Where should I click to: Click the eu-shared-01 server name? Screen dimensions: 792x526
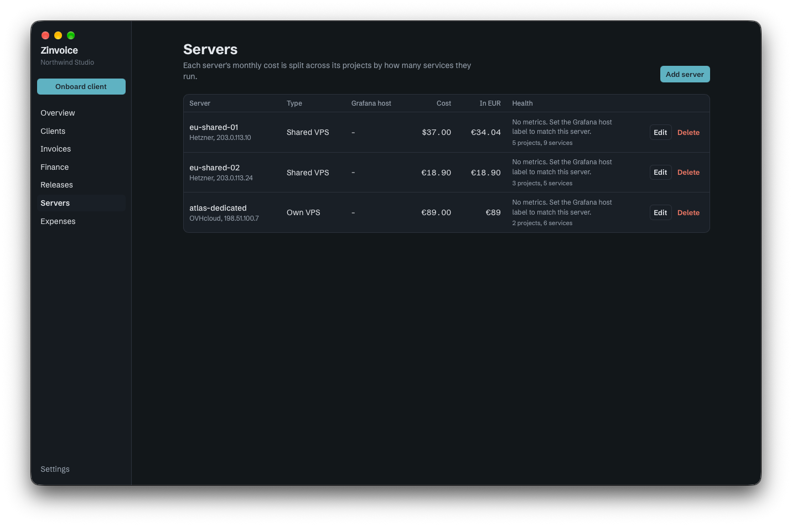[x=214, y=127]
